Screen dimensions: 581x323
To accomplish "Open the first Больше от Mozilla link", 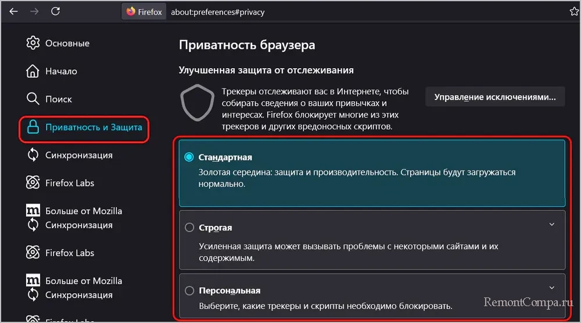I will (83, 211).
